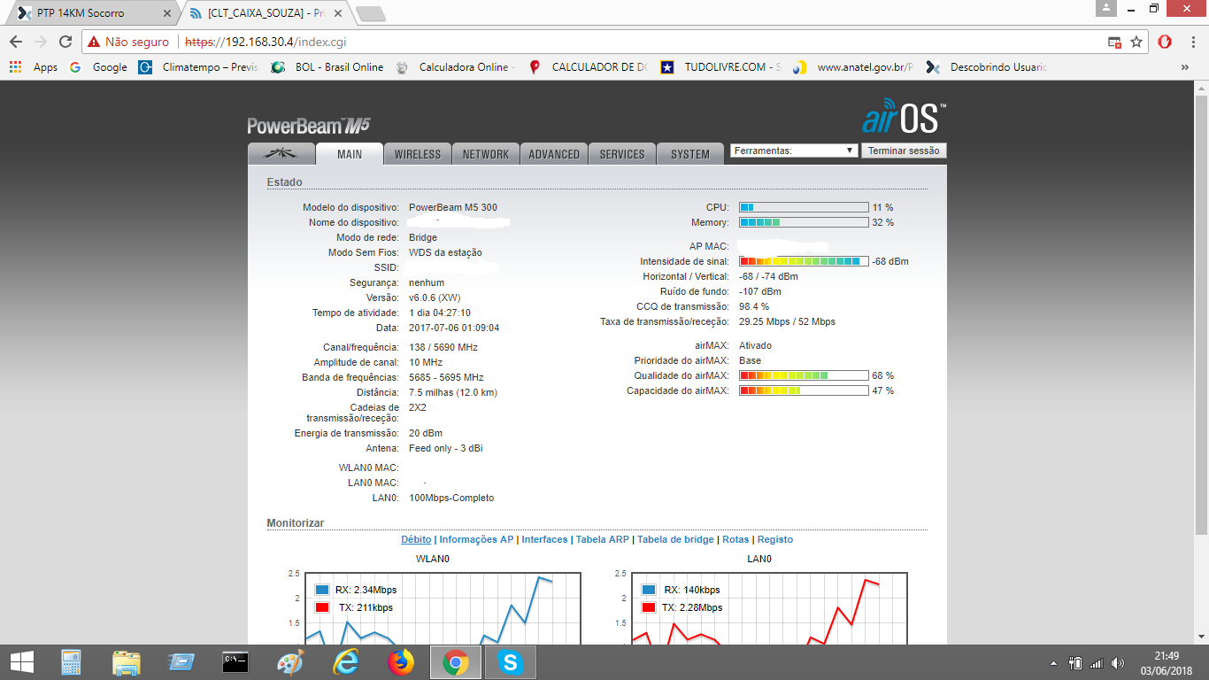The height and width of the screenshot is (680, 1209).
Task: Open the Ubiquiti logo tab in airOS
Action: coord(281,153)
